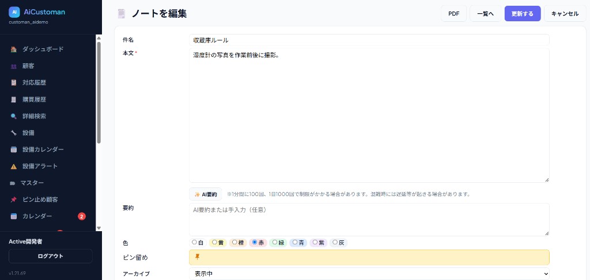This screenshot has height=280, width=590.
Task: Select the 紫 color radio button
Action: tap(315, 243)
